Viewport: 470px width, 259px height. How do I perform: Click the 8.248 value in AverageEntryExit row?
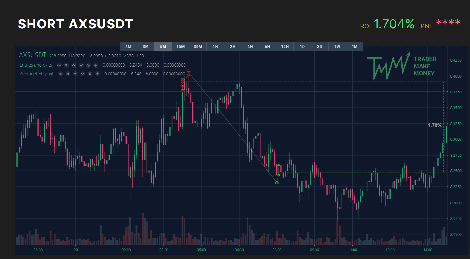(x=136, y=74)
